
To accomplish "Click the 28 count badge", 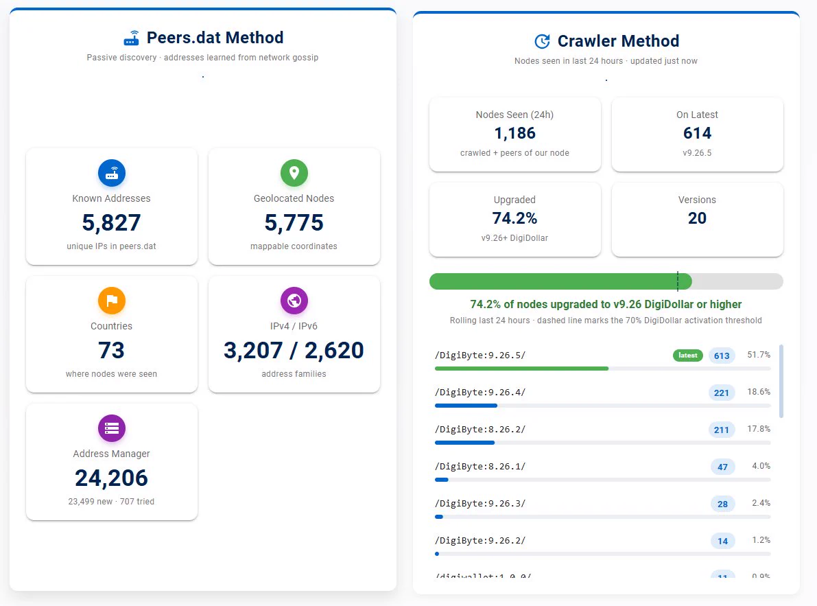I will click(723, 504).
